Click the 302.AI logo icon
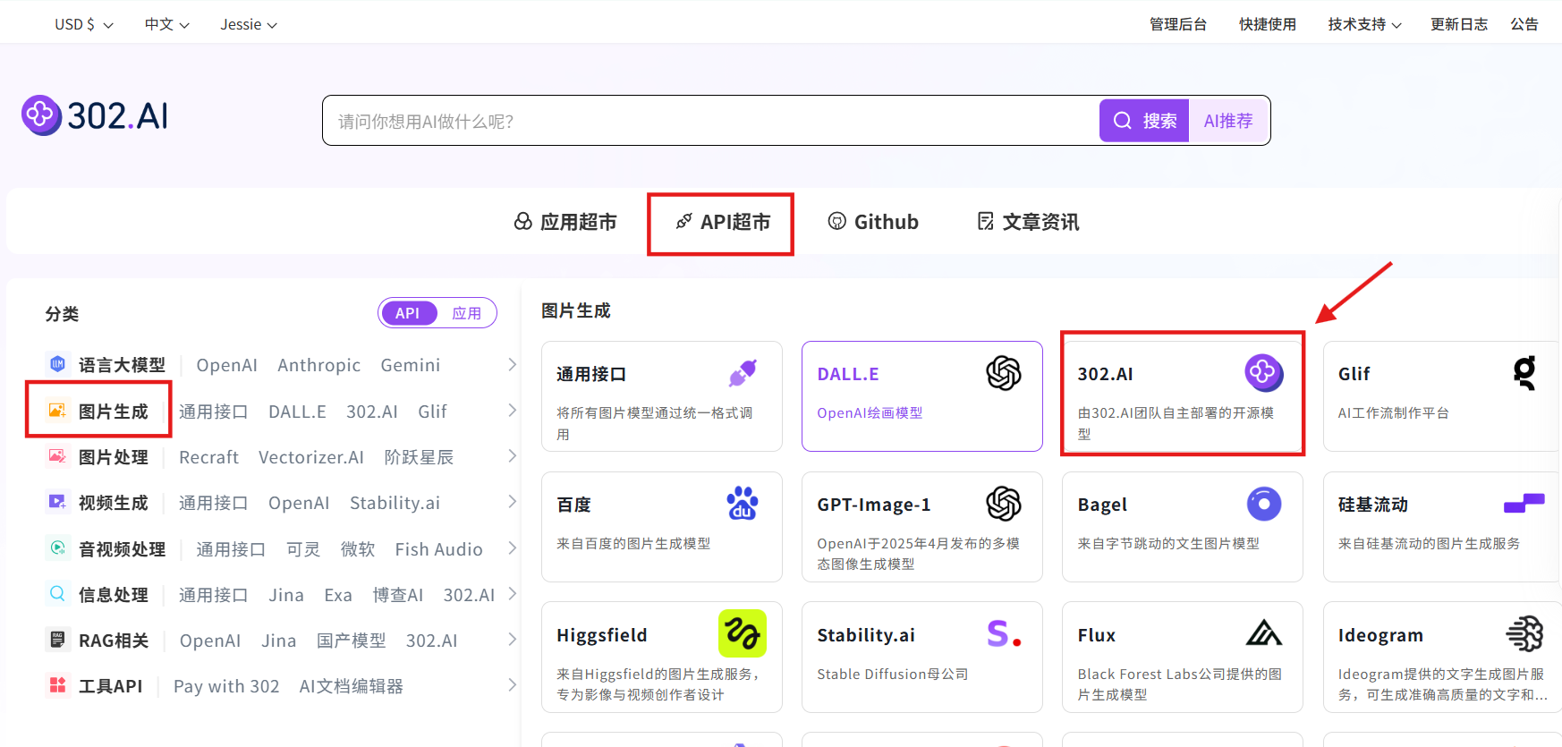 pyautogui.click(x=41, y=115)
